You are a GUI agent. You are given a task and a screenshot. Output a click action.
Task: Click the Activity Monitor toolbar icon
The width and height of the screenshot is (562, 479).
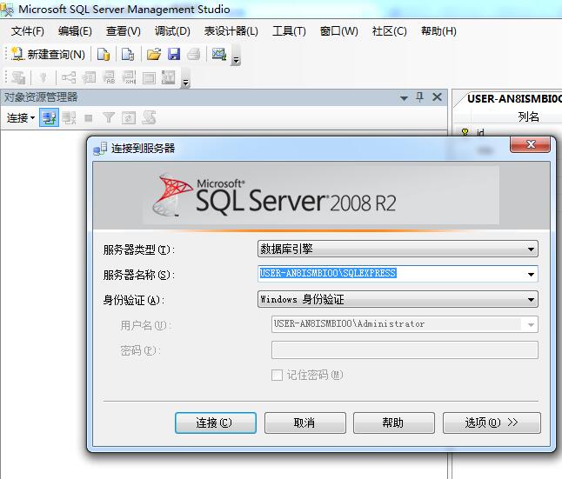pos(218,55)
